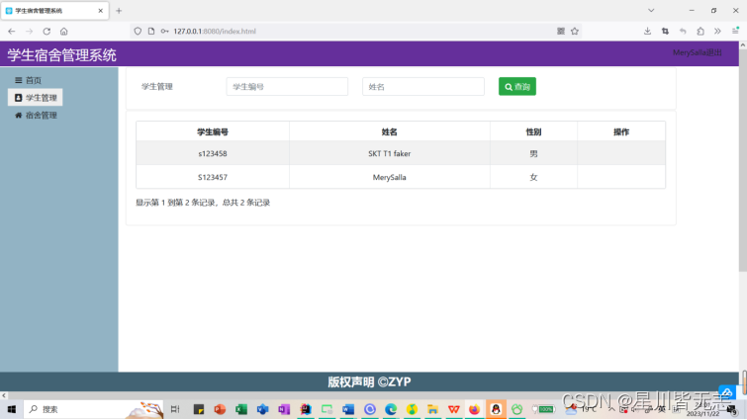
Task: Close the 学生宿舍管理系统 tab
Action: (x=101, y=11)
